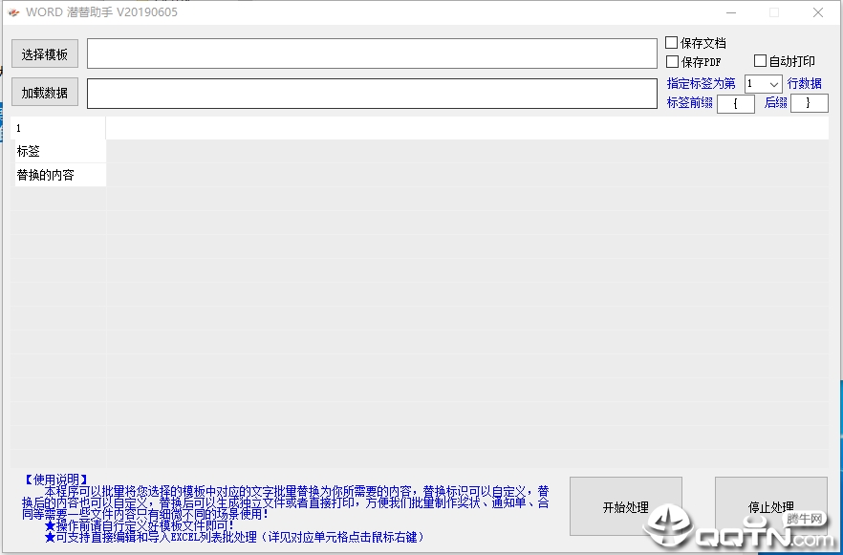Minimize the WORD 潜替助手 window
The width and height of the screenshot is (843, 555).
730,12
